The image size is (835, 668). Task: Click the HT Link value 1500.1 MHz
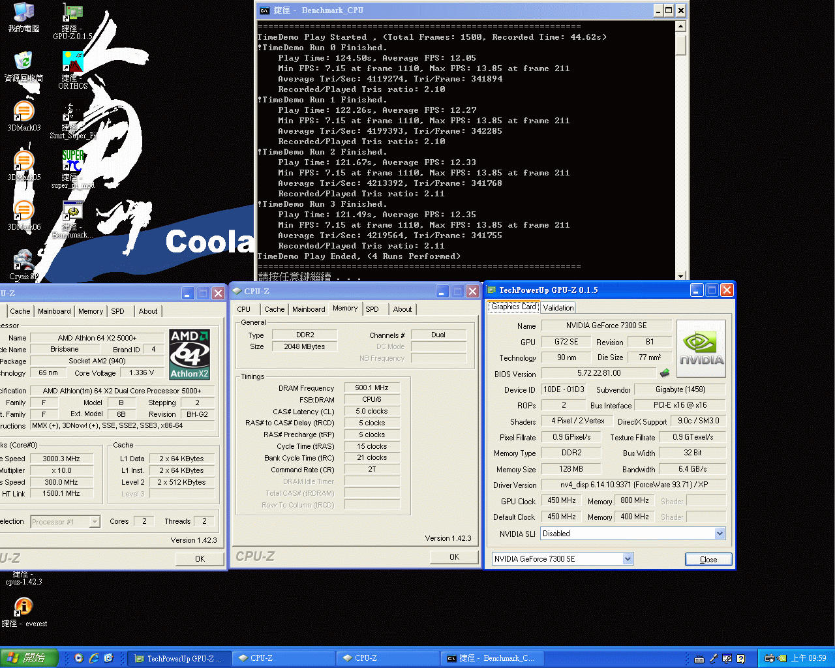tap(61, 494)
